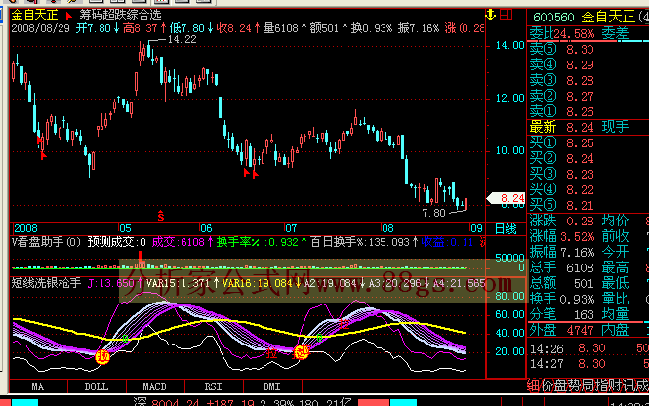Click the 7.80 low price label
The height and width of the screenshot is (406, 649).
[x=433, y=213]
